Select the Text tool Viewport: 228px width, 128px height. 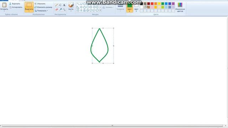(x=64, y=5)
